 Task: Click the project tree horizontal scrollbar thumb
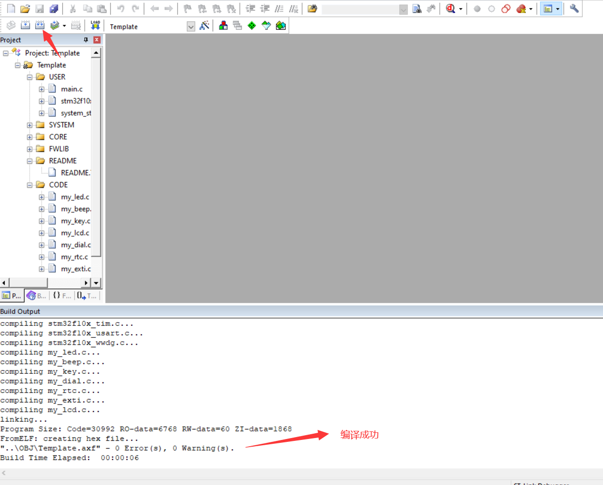(x=28, y=283)
